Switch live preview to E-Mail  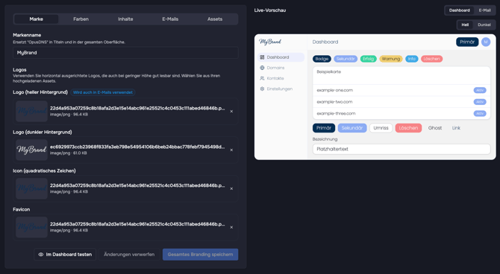484,10
